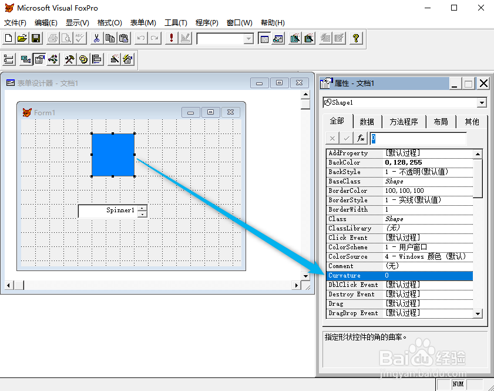Cut selection with the scissors icon
The height and width of the screenshot is (391, 494).
tap(96, 38)
